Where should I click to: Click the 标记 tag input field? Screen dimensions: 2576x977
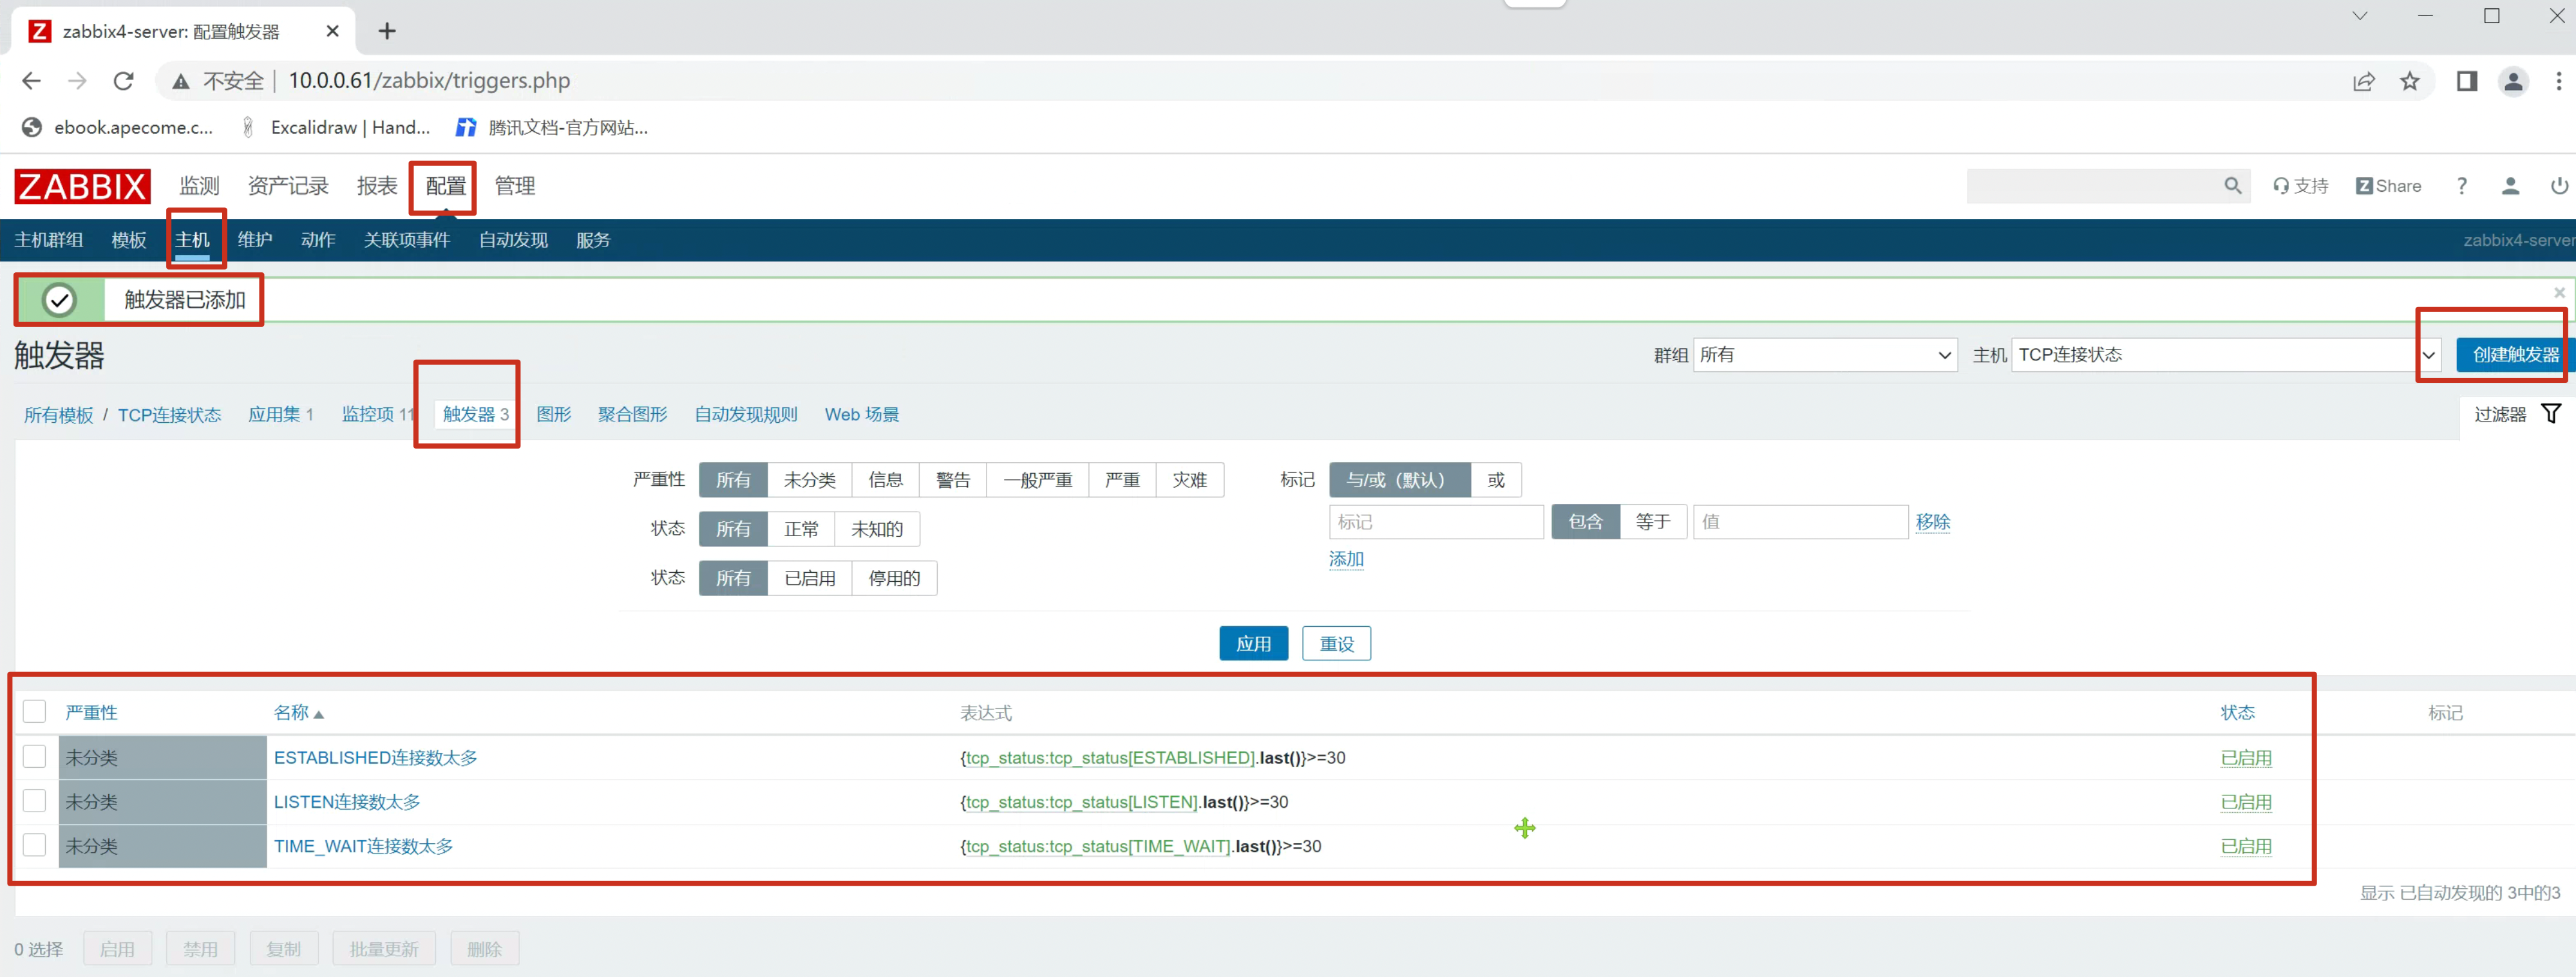pos(1435,521)
